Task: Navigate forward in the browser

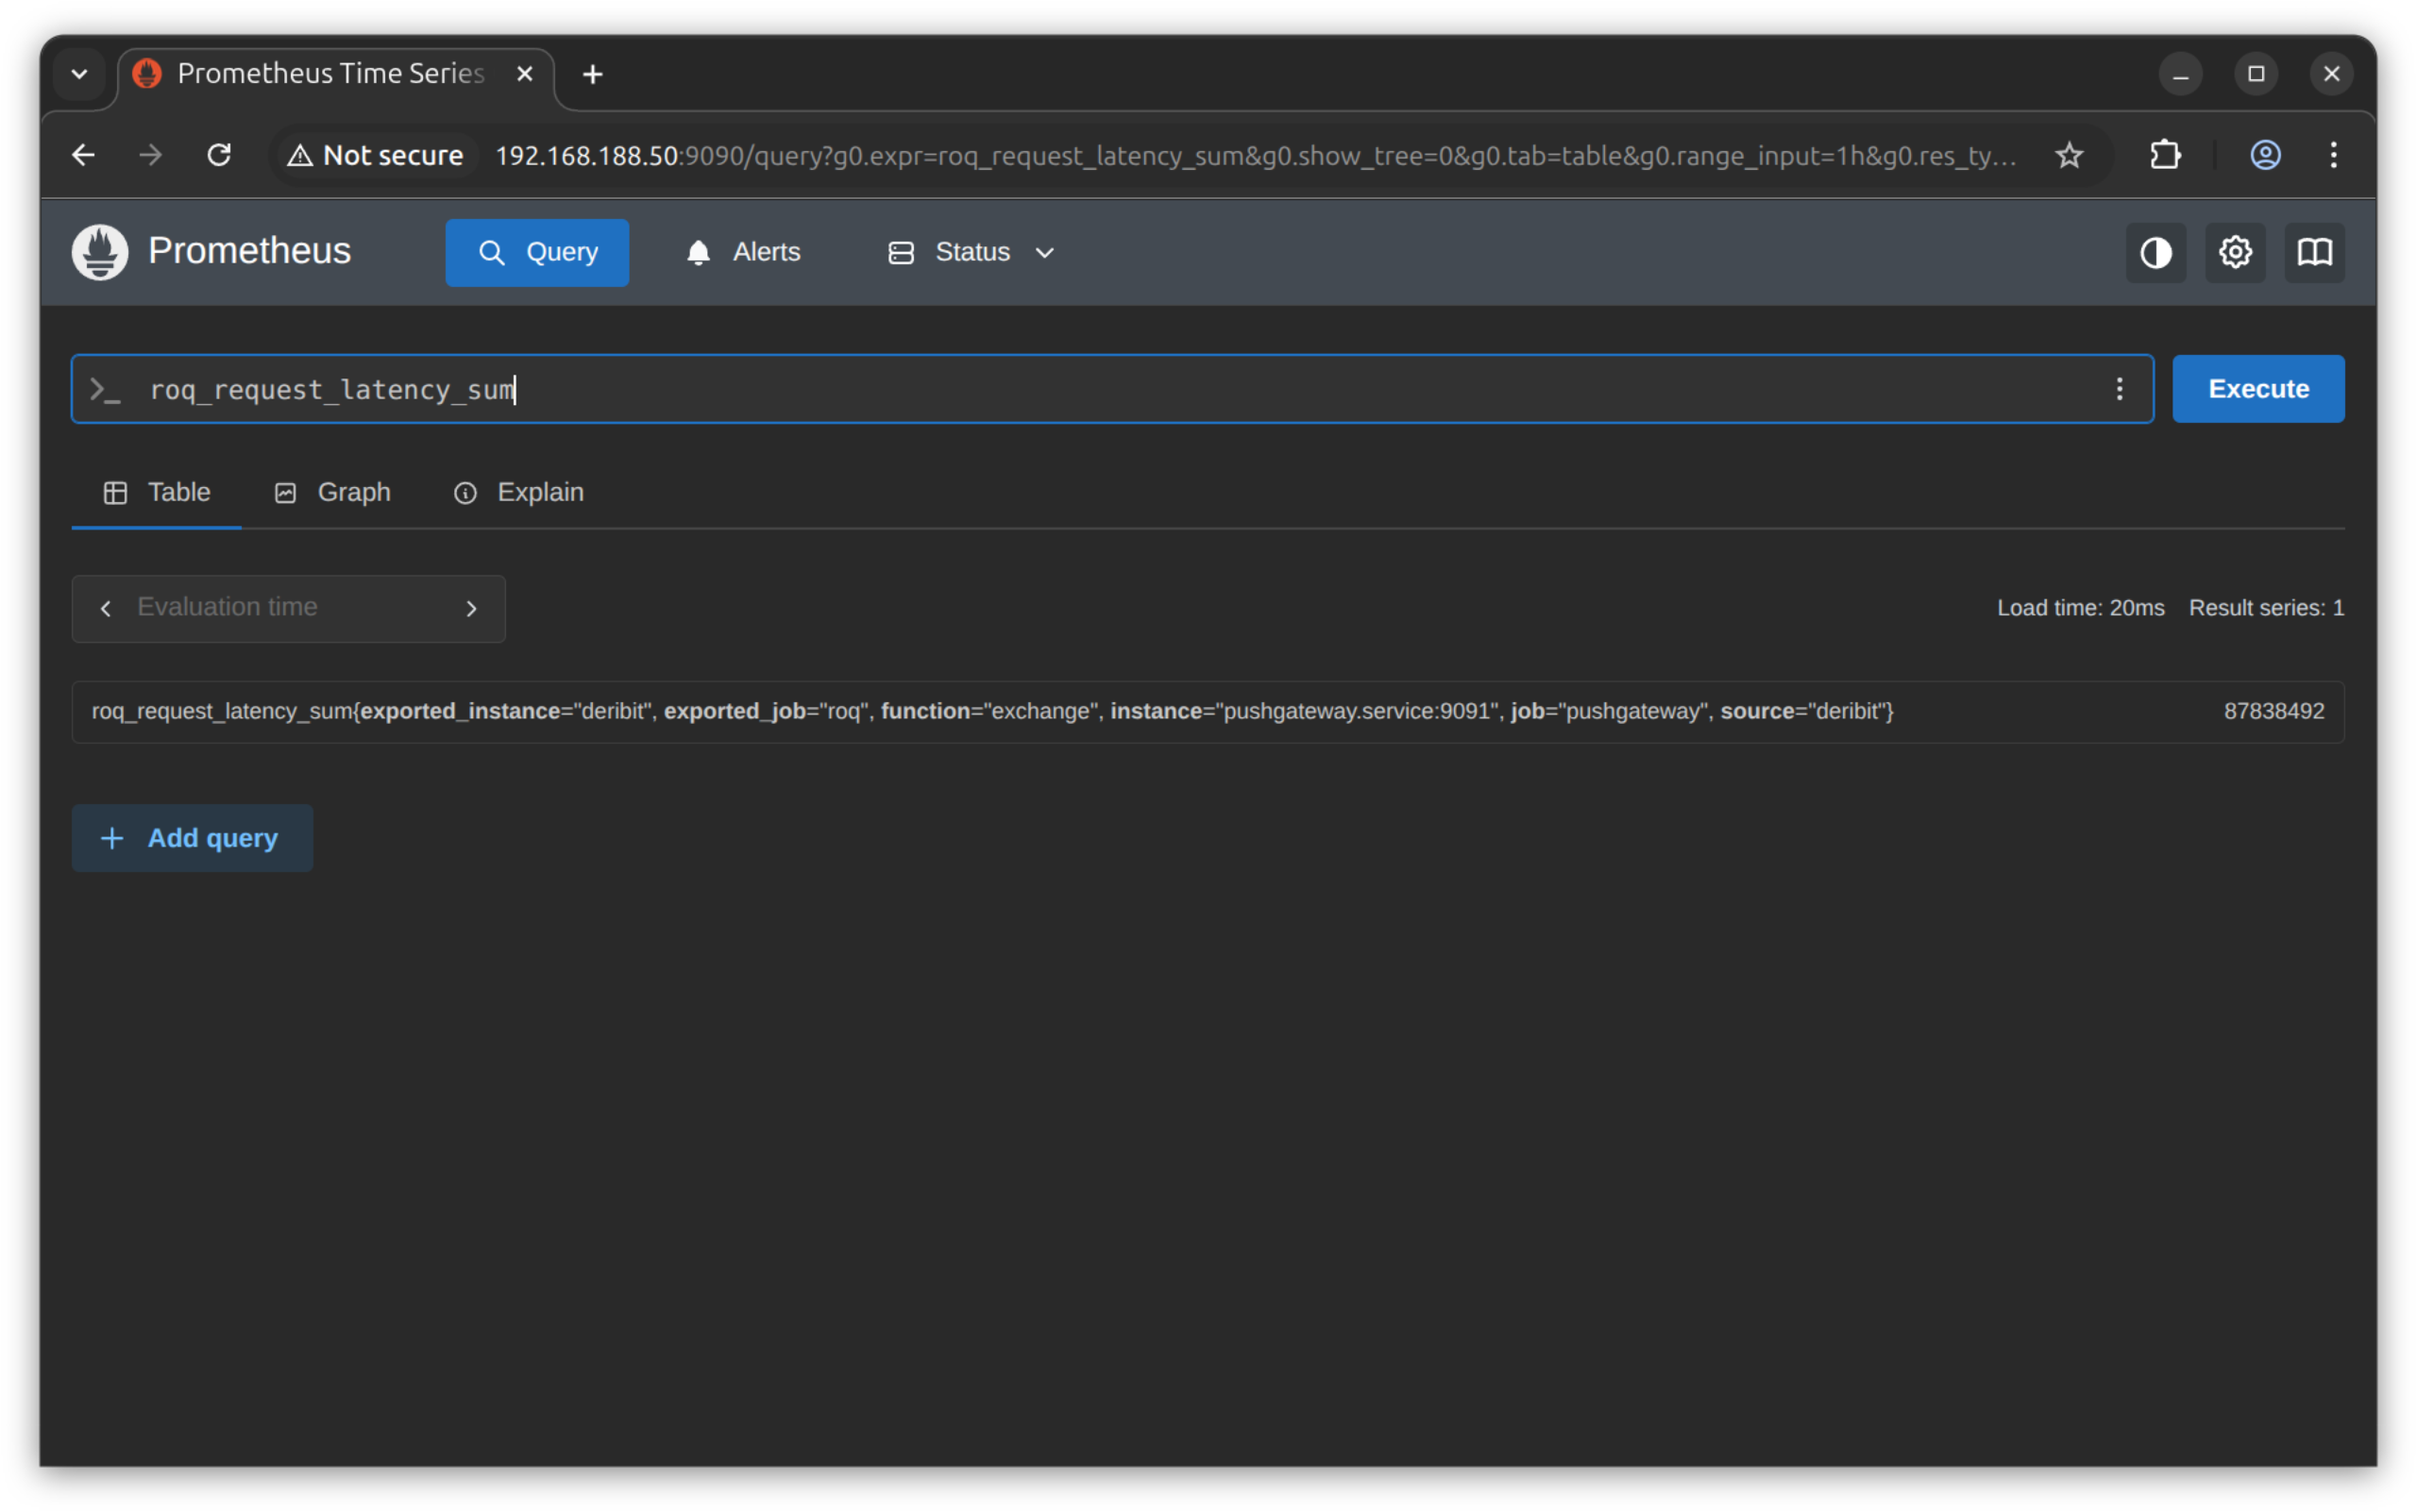Action: point(151,155)
